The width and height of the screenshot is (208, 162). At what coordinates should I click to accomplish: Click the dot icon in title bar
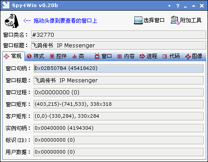pyautogui.click(x=169, y=6)
